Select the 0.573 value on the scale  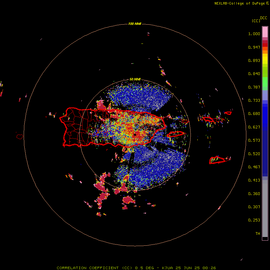pyautogui.click(x=254, y=140)
